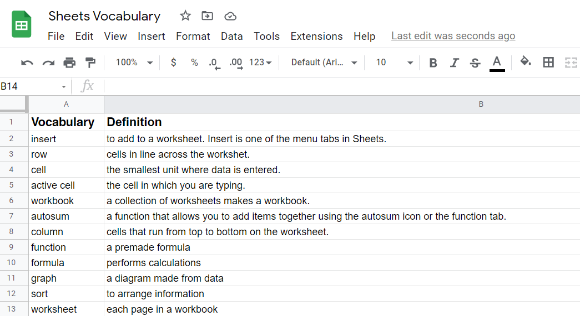
Task: Open the text color picker
Action: 497,63
